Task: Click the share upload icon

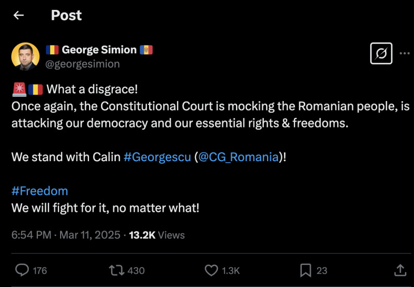Action: 400,270
